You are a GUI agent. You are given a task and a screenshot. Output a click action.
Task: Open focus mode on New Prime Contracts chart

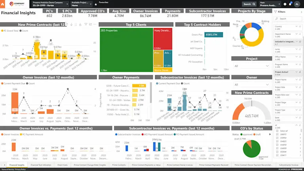(90, 25)
